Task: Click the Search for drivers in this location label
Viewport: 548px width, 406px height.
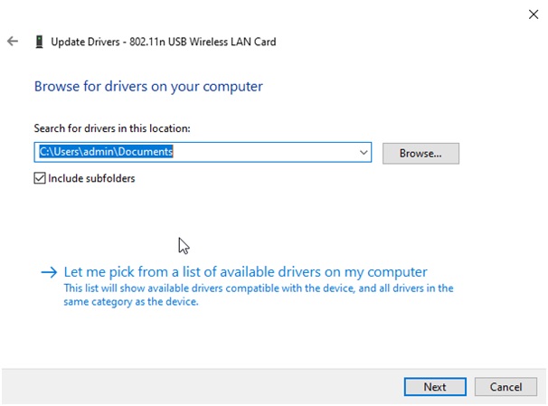Action: [x=112, y=129]
